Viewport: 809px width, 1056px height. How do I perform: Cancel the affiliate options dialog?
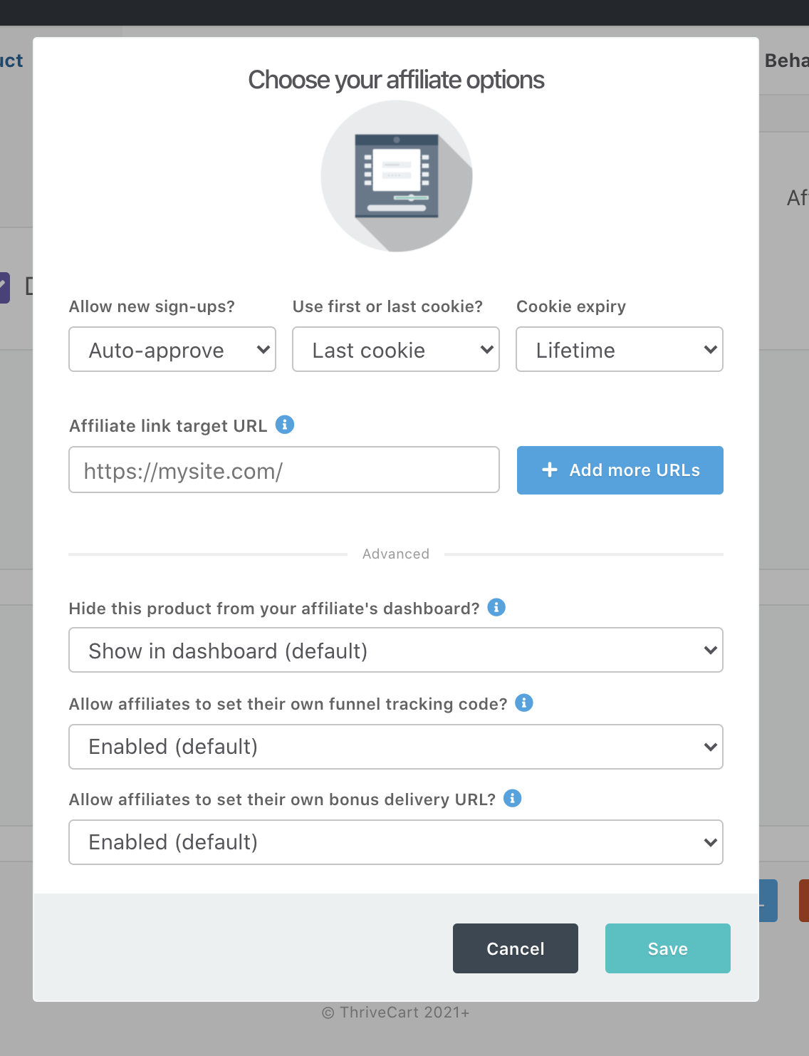point(516,948)
